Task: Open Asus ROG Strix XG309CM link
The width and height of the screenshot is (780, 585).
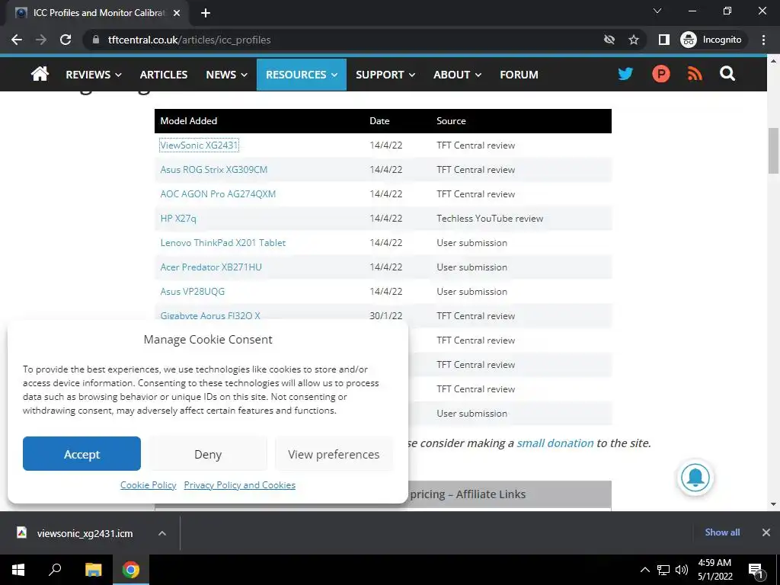Action: point(214,170)
